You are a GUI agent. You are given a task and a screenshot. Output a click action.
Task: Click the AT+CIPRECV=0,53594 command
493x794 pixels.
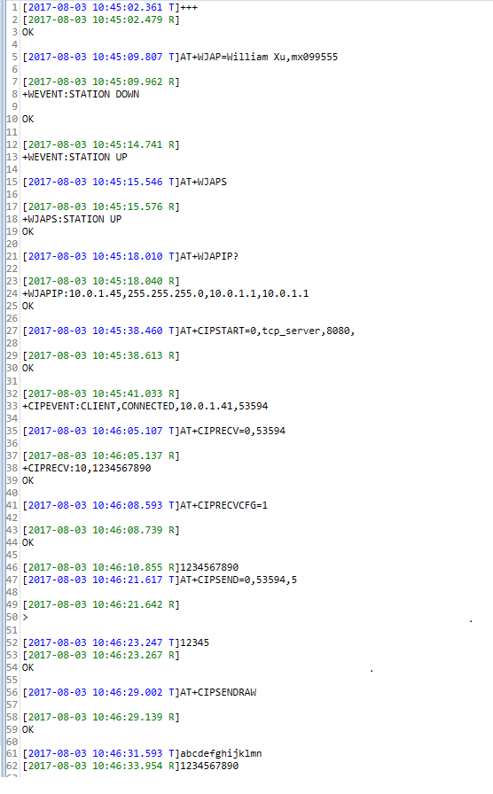click(x=154, y=431)
